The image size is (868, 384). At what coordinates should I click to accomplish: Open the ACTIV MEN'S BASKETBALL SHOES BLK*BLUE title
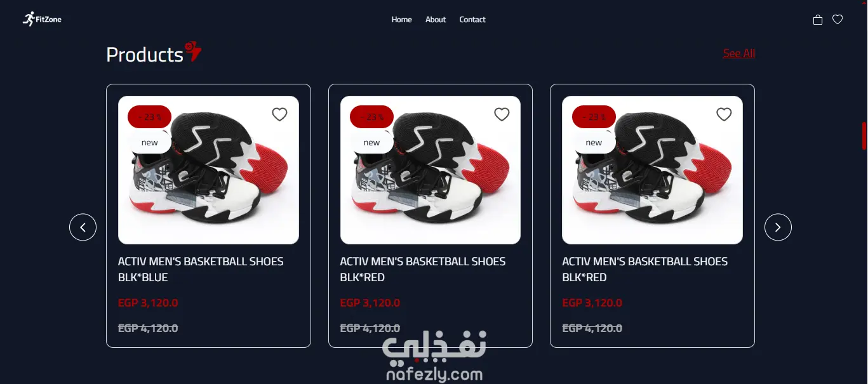click(x=201, y=269)
